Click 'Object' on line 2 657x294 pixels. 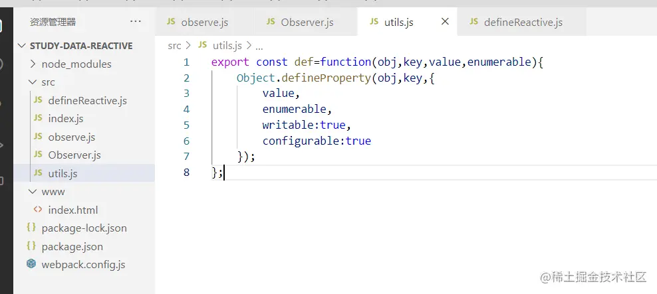coord(255,78)
